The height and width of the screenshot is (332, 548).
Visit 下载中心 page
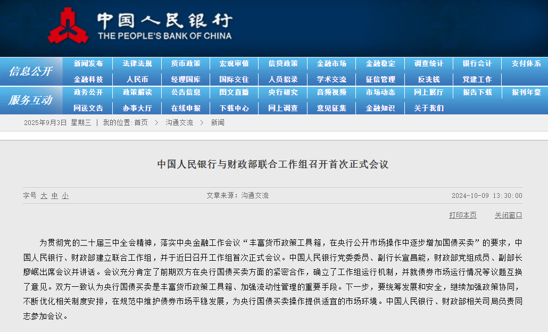234,109
